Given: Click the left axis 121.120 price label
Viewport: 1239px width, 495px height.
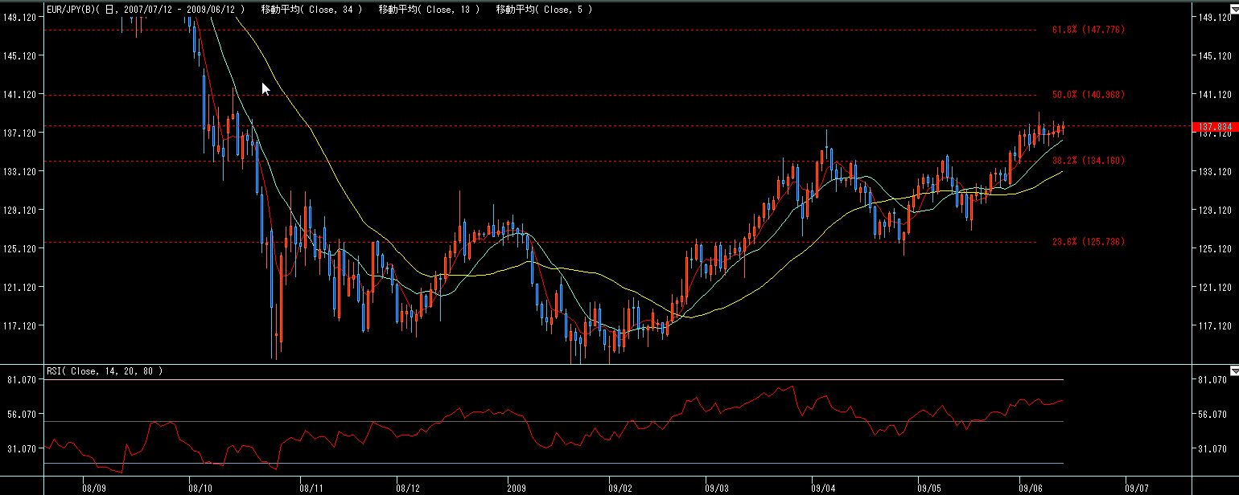Looking at the screenshot, I should (x=21, y=287).
